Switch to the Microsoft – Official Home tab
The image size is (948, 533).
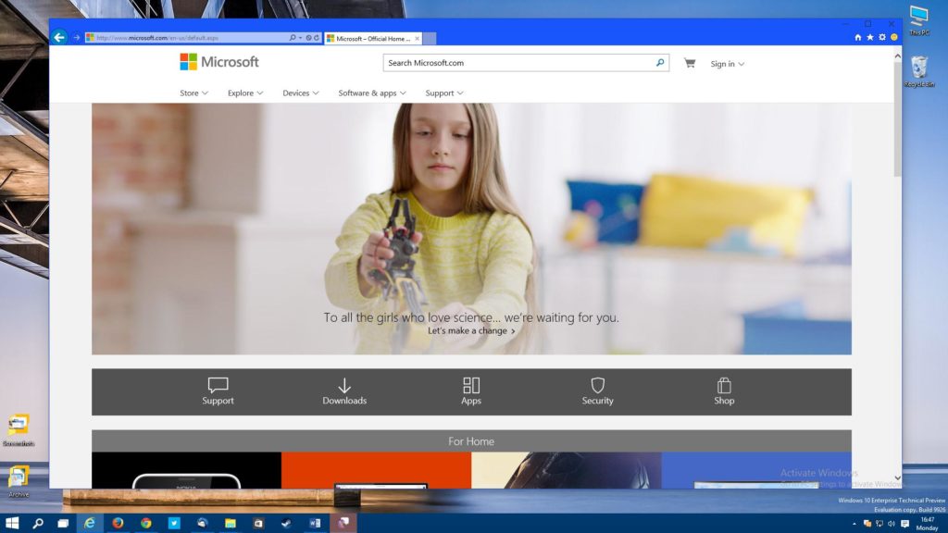(x=373, y=38)
